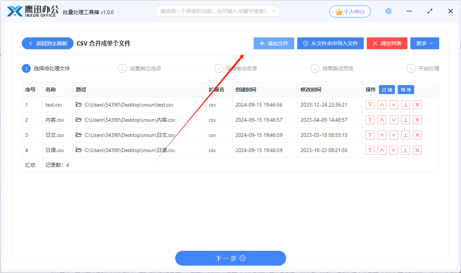461x273 pixels.
Task: Move test.csv to the top of the list
Action: [370, 105]
